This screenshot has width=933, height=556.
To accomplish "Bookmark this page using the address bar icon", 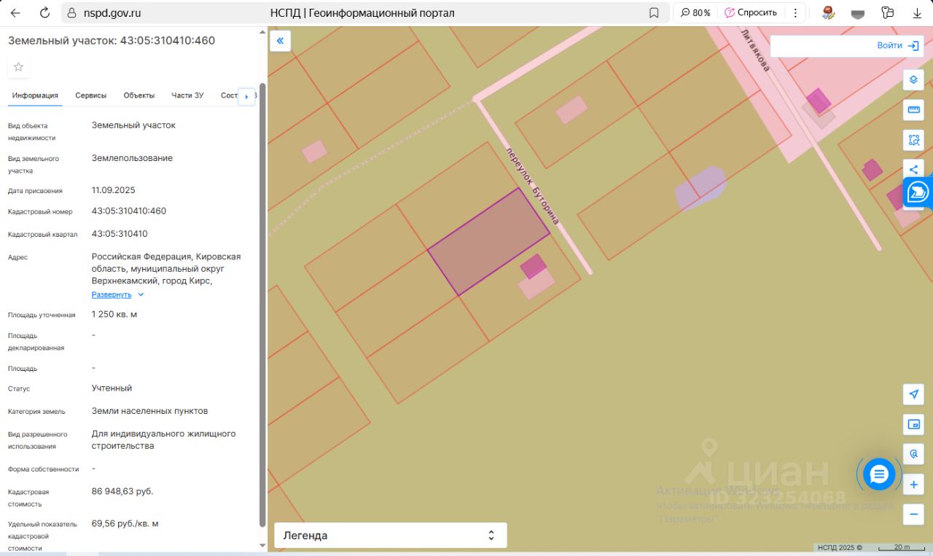I will pyautogui.click(x=654, y=13).
